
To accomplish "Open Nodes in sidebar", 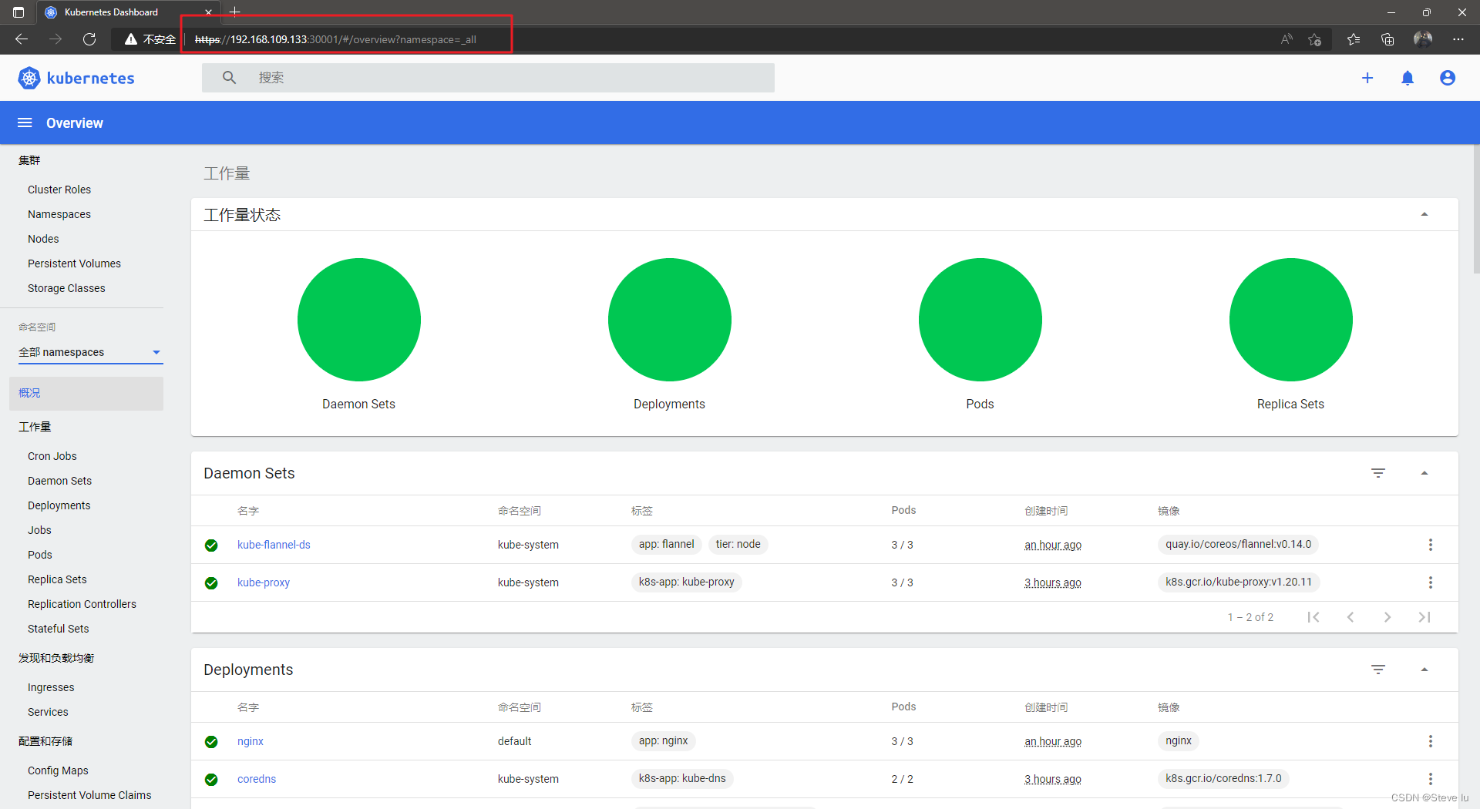I will tap(43, 239).
